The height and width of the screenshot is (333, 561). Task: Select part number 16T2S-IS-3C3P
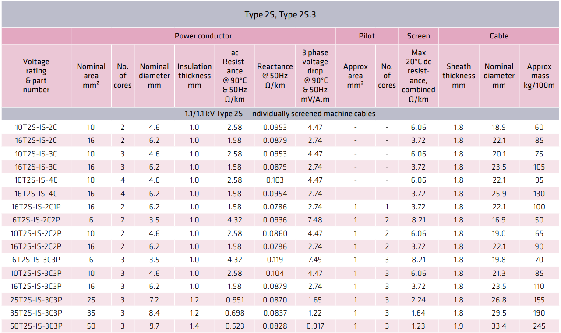click(36, 286)
